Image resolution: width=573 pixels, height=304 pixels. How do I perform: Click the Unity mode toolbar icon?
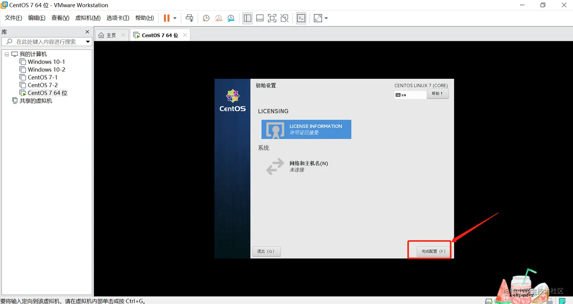click(x=284, y=18)
